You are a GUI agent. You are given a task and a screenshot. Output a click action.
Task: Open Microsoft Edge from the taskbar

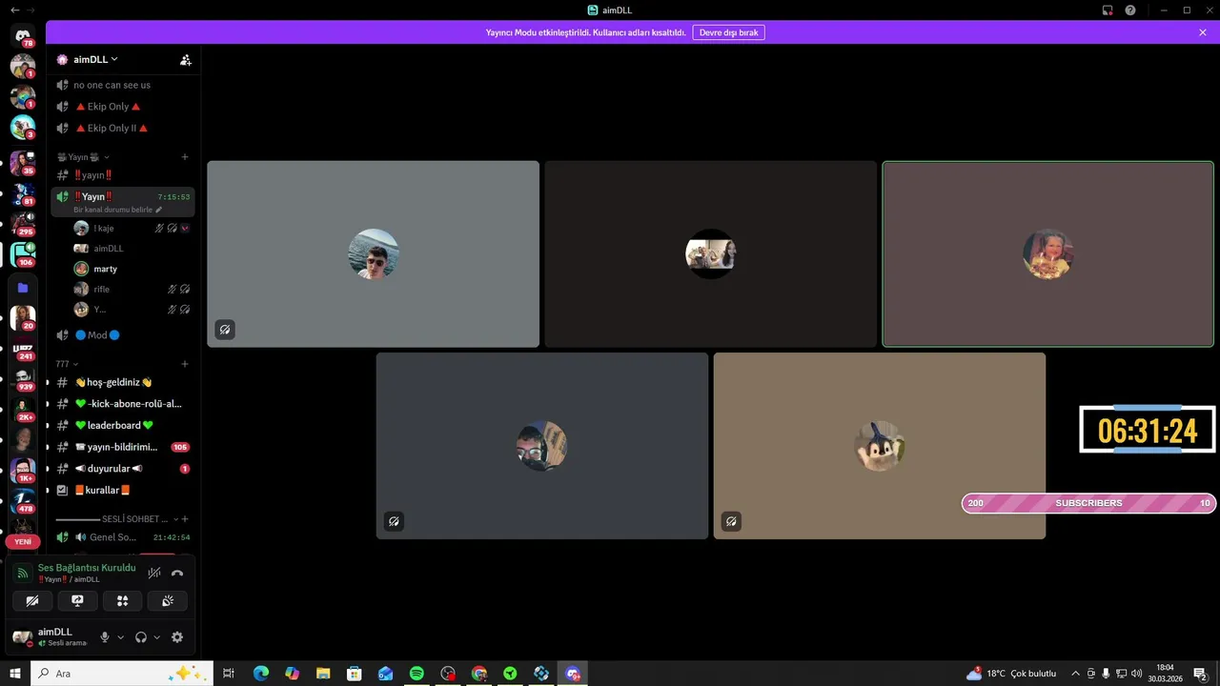click(x=261, y=674)
